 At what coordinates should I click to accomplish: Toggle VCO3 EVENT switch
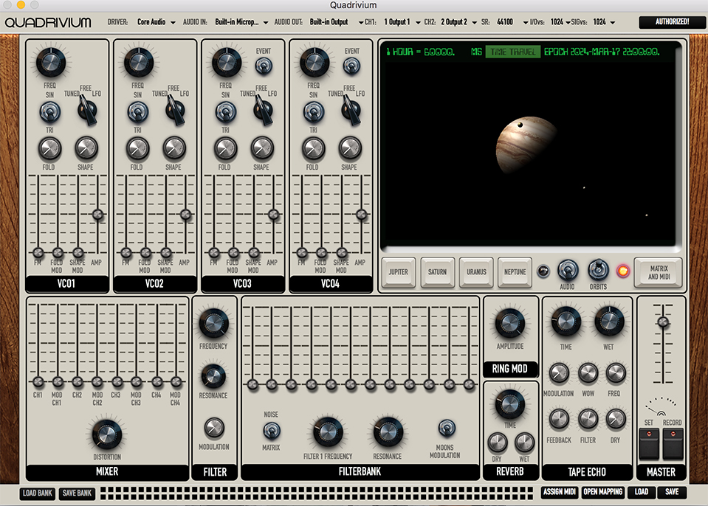264,66
